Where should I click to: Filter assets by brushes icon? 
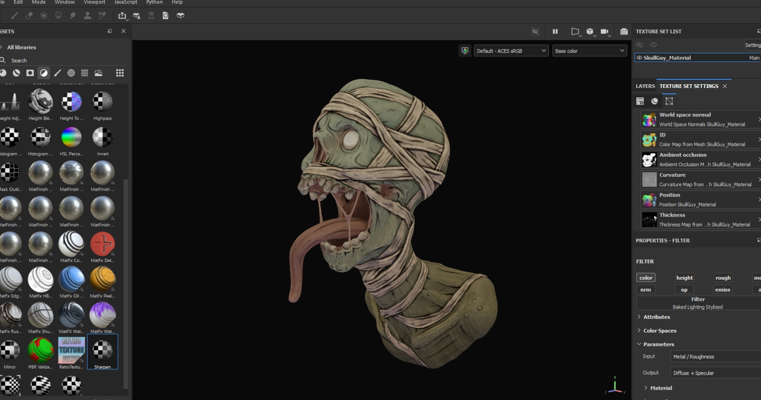click(x=58, y=73)
